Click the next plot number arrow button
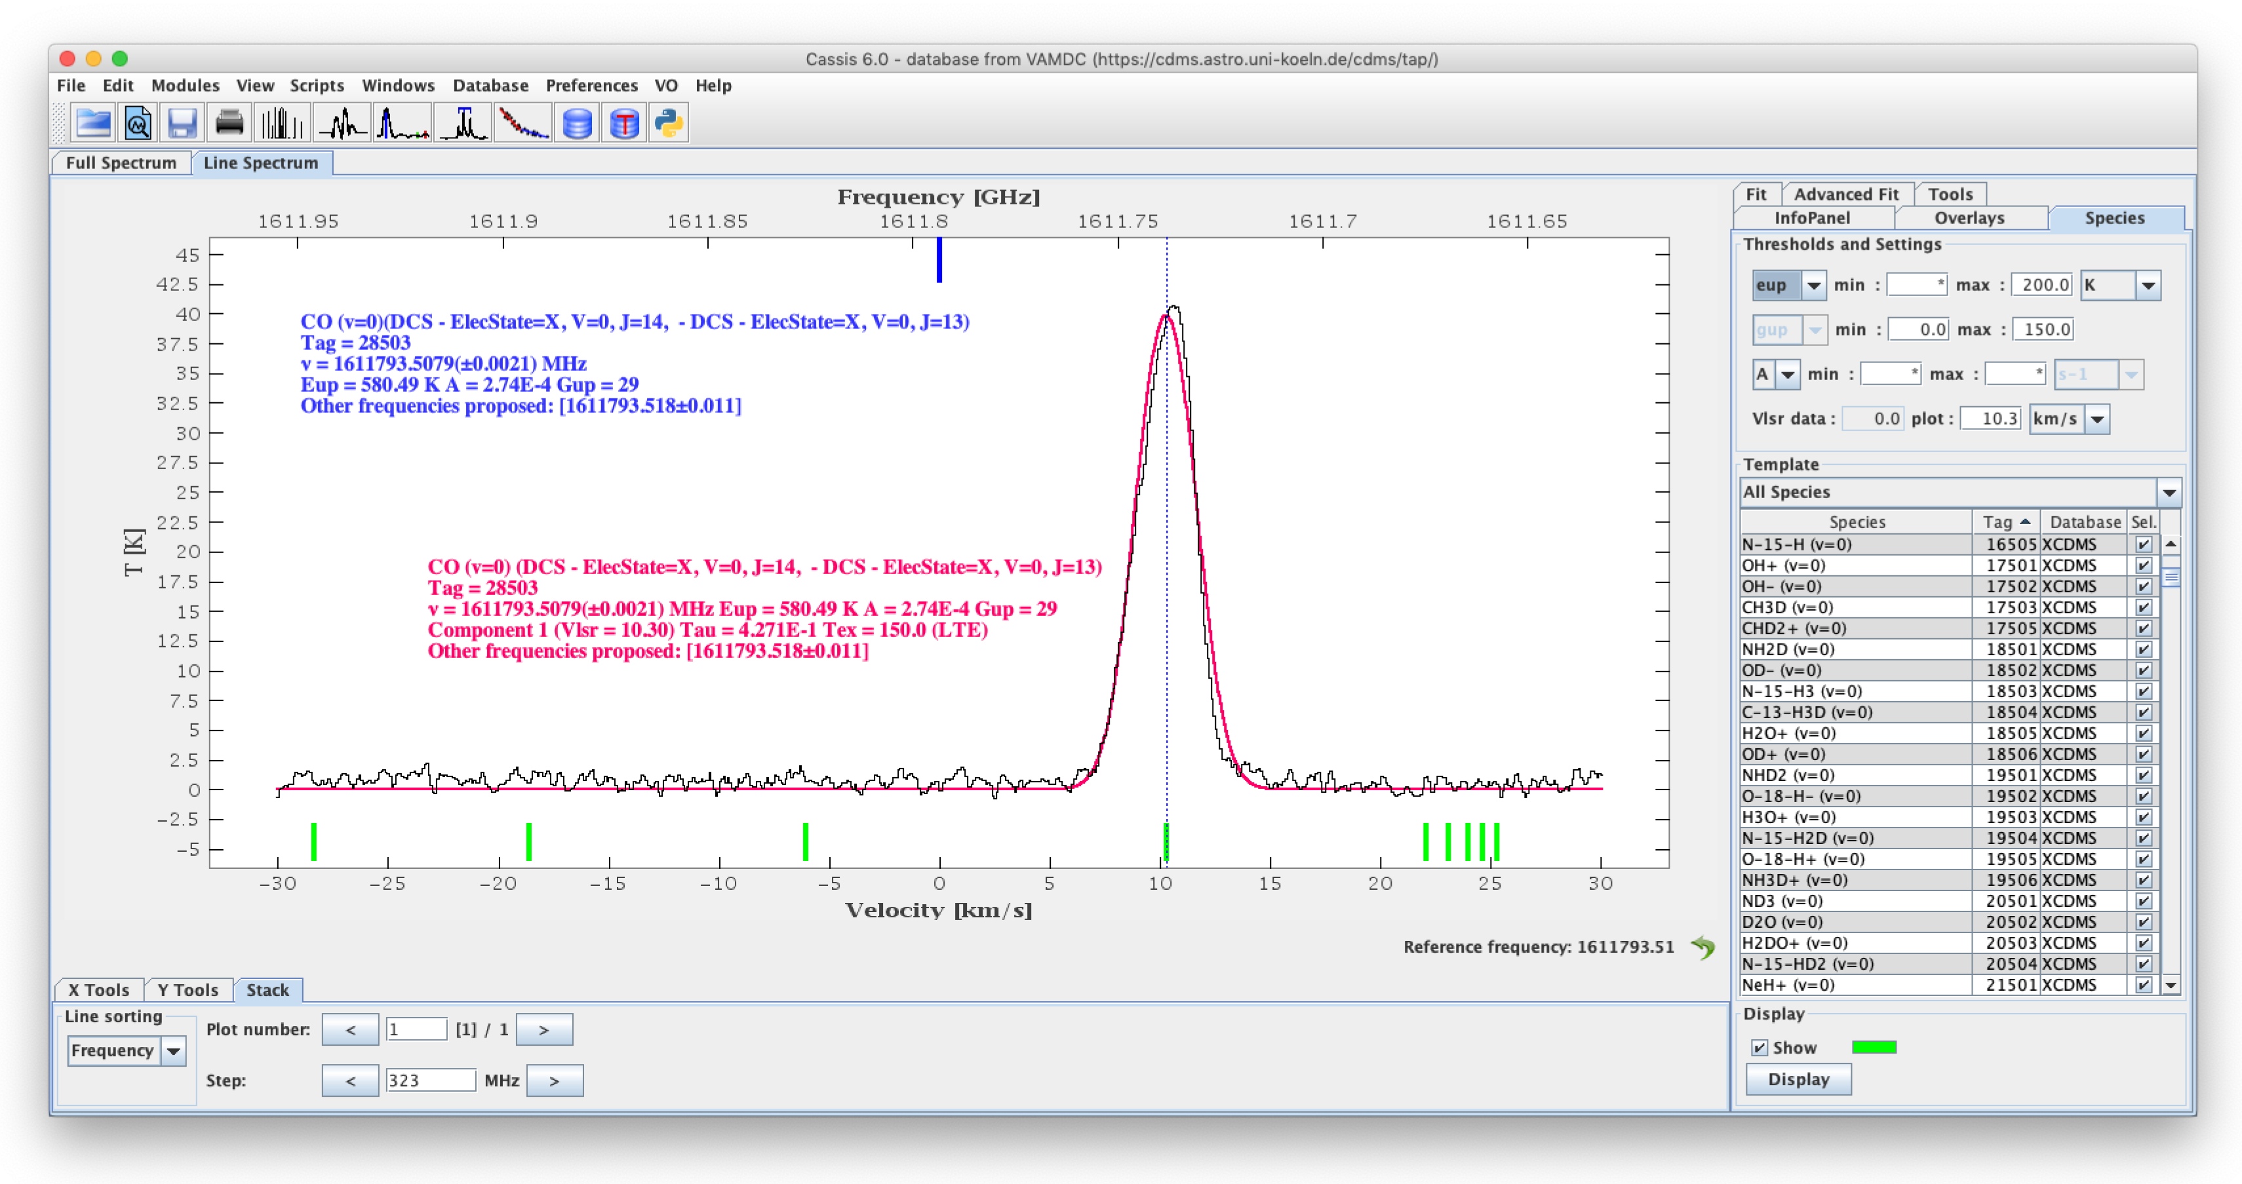This screenshot has width=2242, height=1184. [x=544, y=1029]
